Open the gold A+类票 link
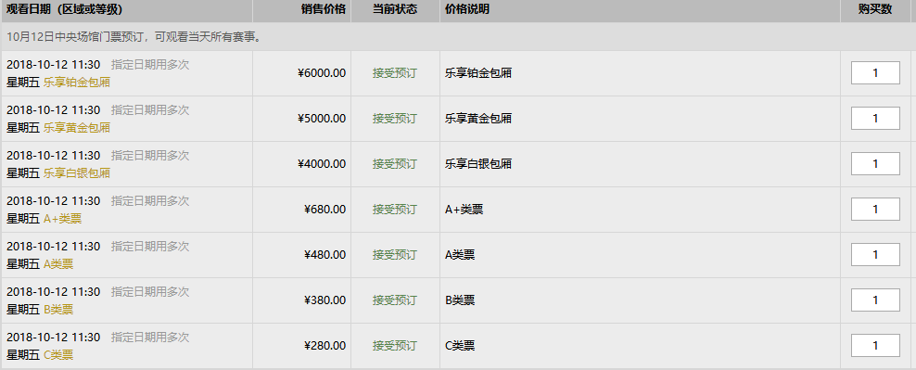The height and width of the screenshot is (370, 916). [62, 219]
